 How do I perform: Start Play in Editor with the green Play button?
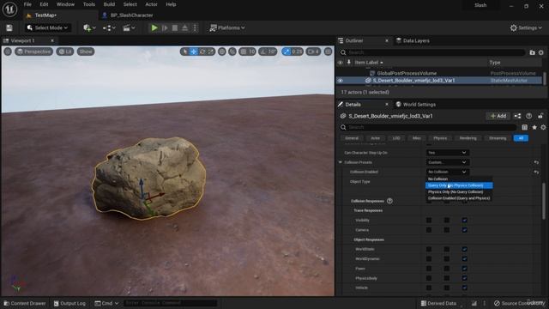click(x=154, y=27)
